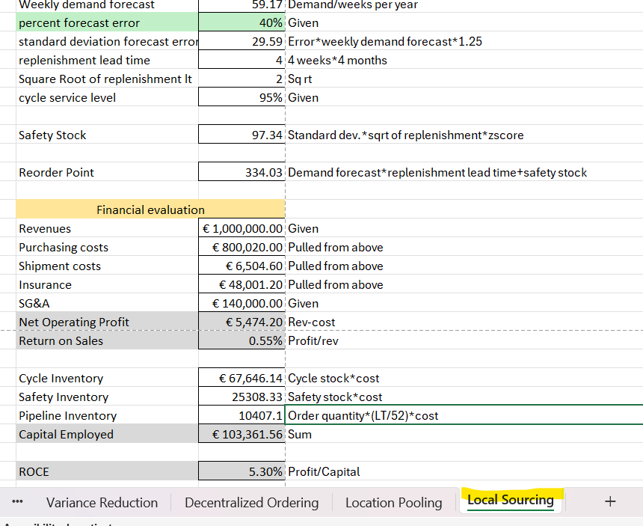Select the 'Pulled from above' note beside Insurance
This screenshot has width=643, height=526.
336,284
